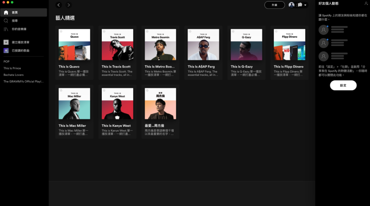
Task: Open the 周杰倫 playlist cover
Action: pos(160,104)
